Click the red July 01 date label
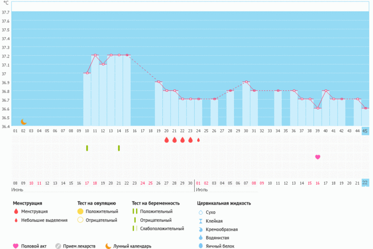The height and width of the screenshot is (249, 373). coord(198,183)
